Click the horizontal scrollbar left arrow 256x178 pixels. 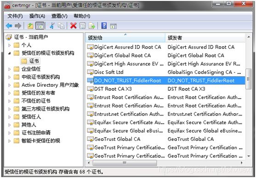point(89,163)
